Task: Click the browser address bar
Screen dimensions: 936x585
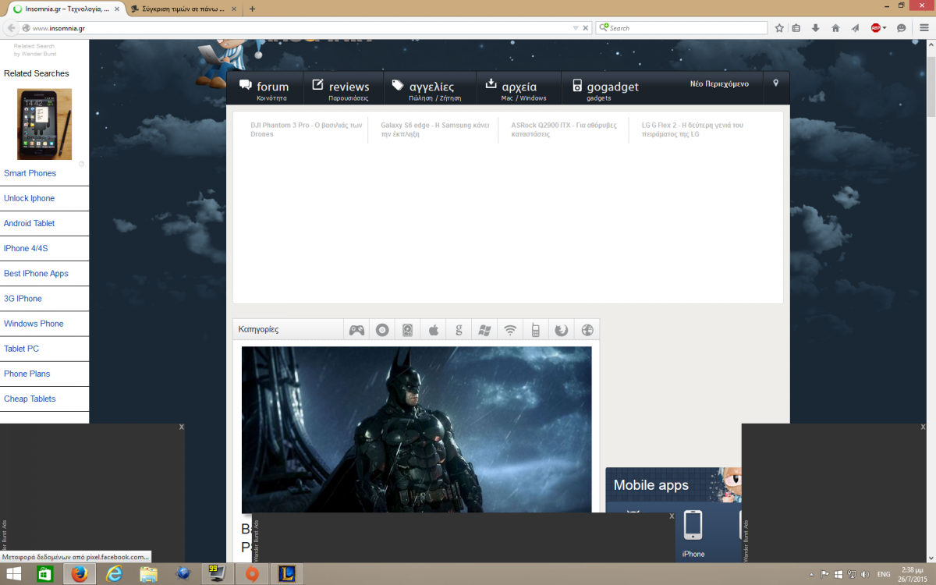Action: pos(300,28)
